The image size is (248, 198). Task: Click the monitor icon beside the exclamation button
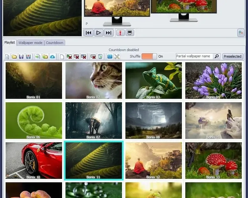(x=130, y=33)
